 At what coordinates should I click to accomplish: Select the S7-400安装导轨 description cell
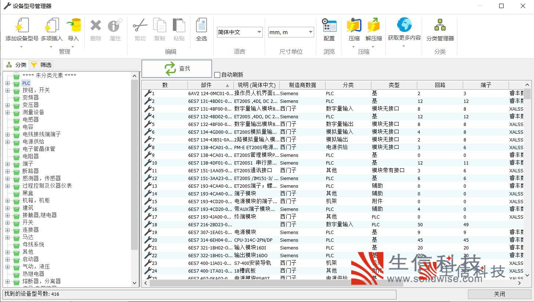[x=257, y=263]
